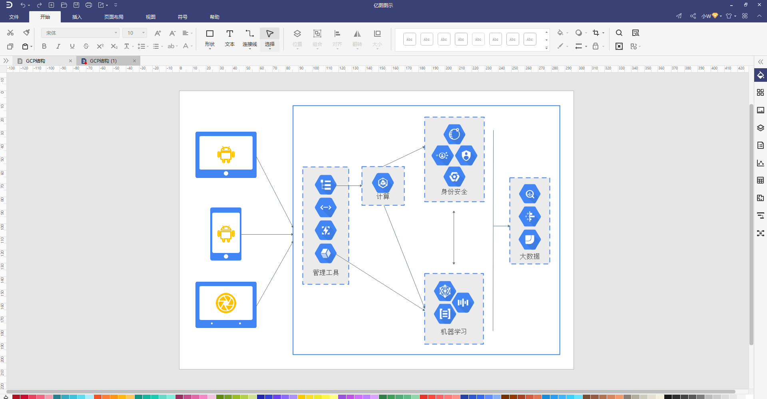Open the font size 10 dropdown

pos(135,33)
